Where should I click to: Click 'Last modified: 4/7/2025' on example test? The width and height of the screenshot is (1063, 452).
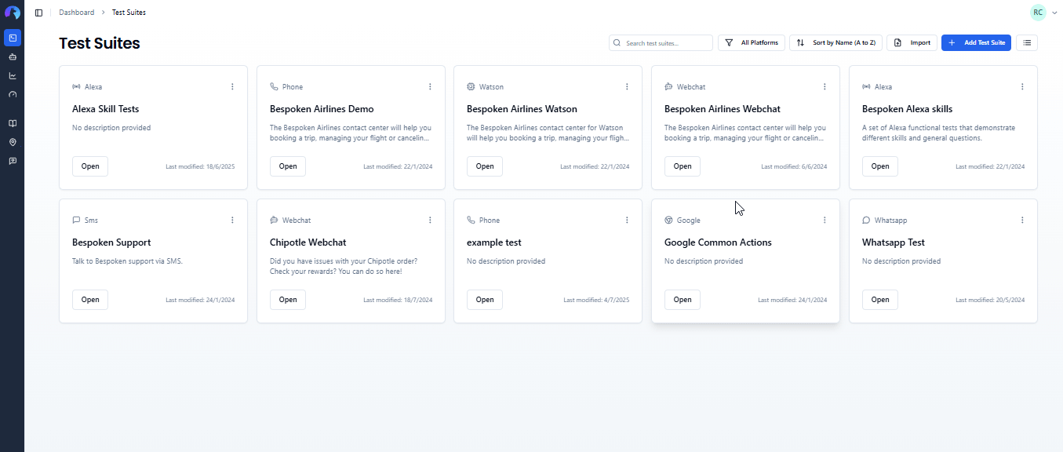point(596,300)
